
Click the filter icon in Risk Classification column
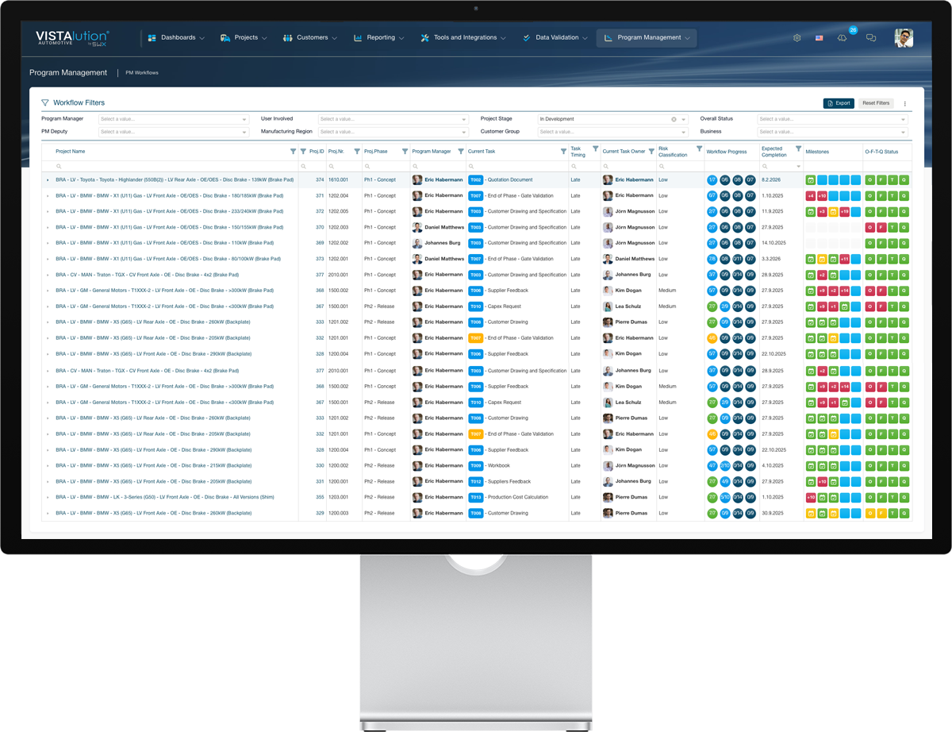click(x=699, y=148)
